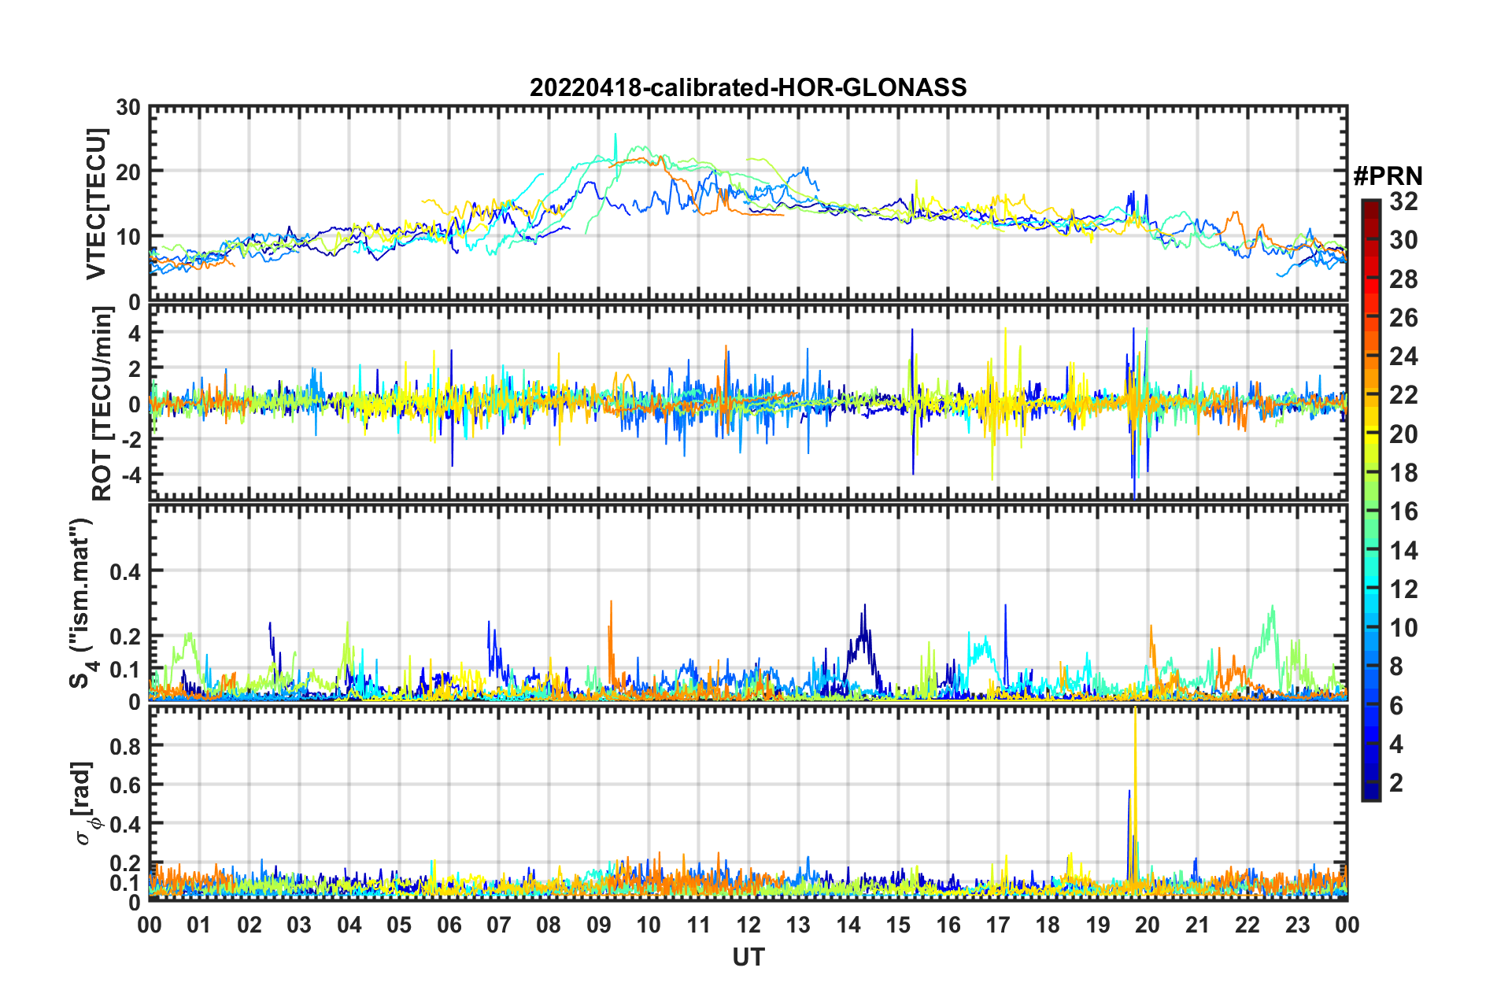Image resolution: width=1497 pixels, height=1001 pixels.
Task: Click the 20 tick label on UT axis
Action: [x=1148, y=925]
